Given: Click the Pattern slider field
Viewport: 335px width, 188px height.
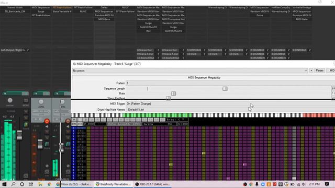Looking at the screenshot, I should point(230,83).
